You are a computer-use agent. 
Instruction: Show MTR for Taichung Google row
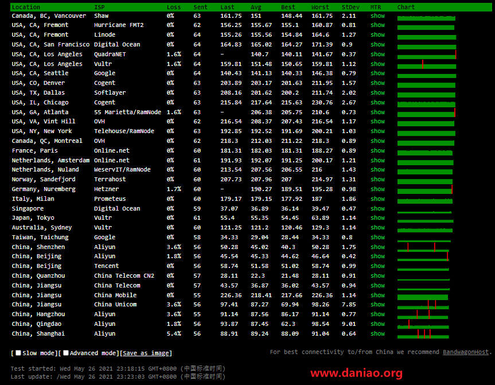[377, 238]
